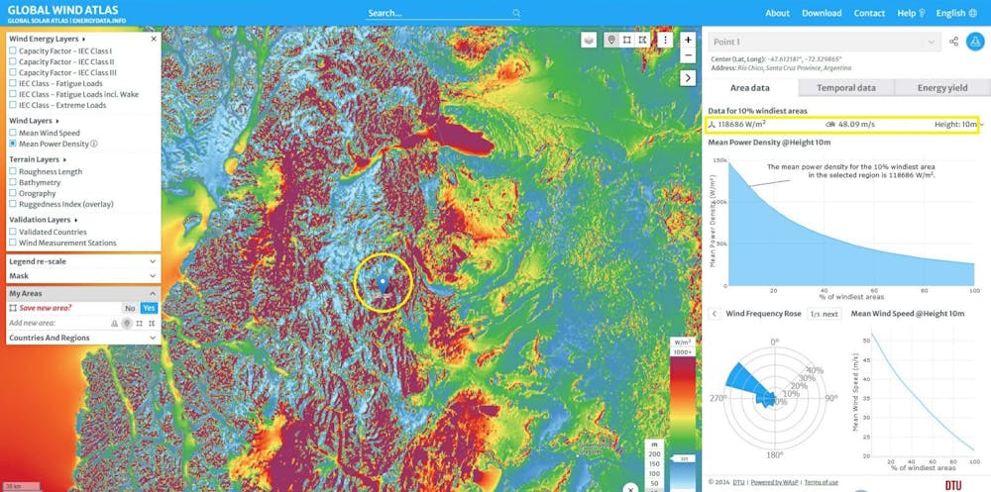Choose the polygon icon in Add new area
Image resolution: width=991 pixels, height=492 pixels.
[x=152, y=324]
